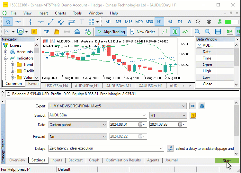
Task: Switch chart to line chart style
Action: coord(185,32)
